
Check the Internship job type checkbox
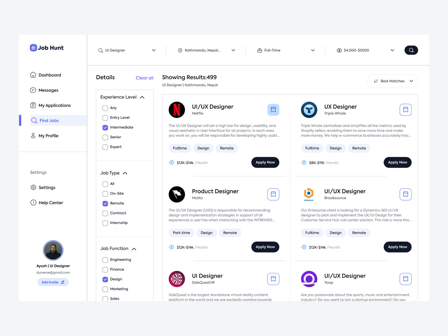[x=105, y=223]
